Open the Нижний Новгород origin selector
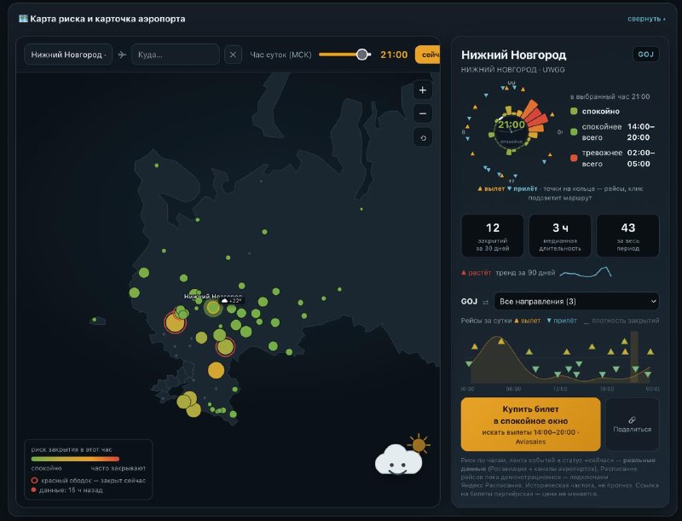 pyautogui.click(x=68, y=55)
